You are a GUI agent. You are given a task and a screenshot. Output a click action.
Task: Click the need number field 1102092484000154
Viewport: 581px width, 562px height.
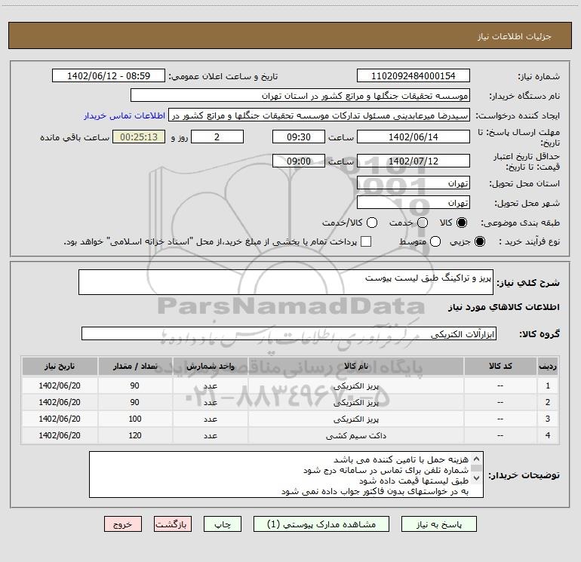click(413, 76)
